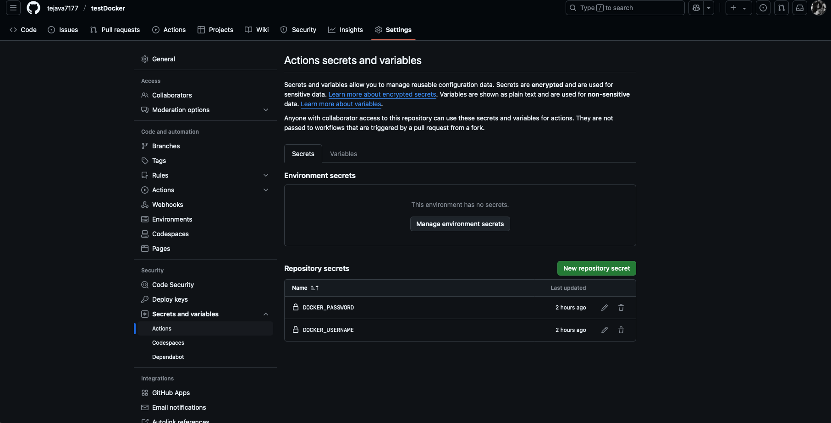
Task: Open the global Pull requests icon in header
Action: 781,8
